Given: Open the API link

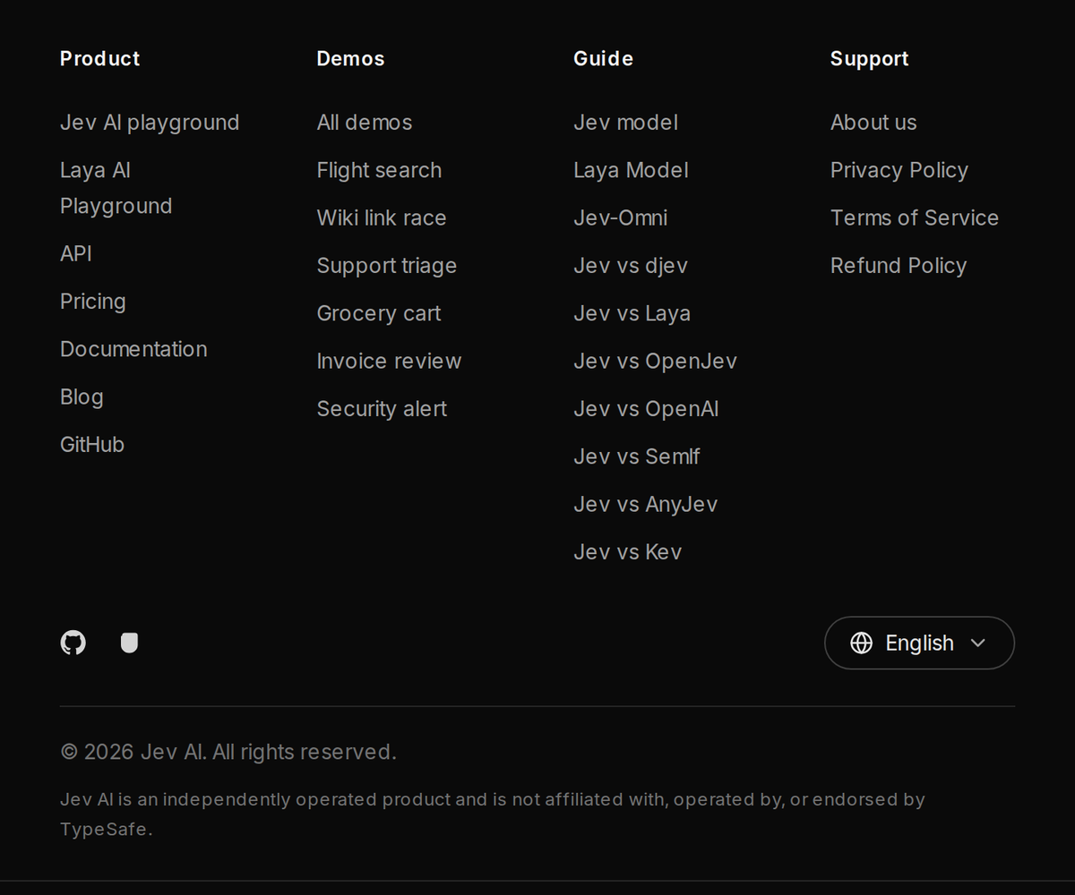Looking at the screenshot, I should pyautogui.click(x=76, y=253).
